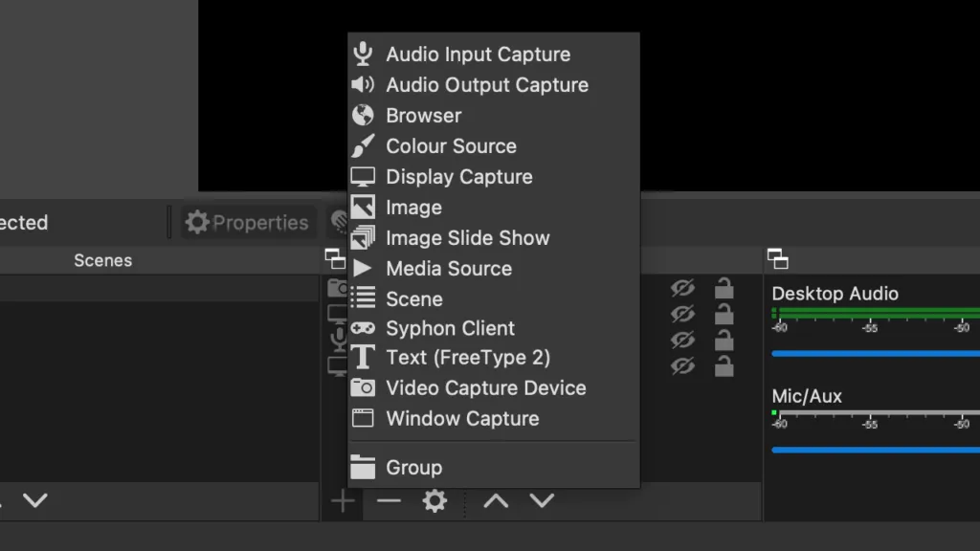Click the folder icon beside Group
The width and height of the screenshot is (980, 551).
pyautogui.click(x=363, y=467)
